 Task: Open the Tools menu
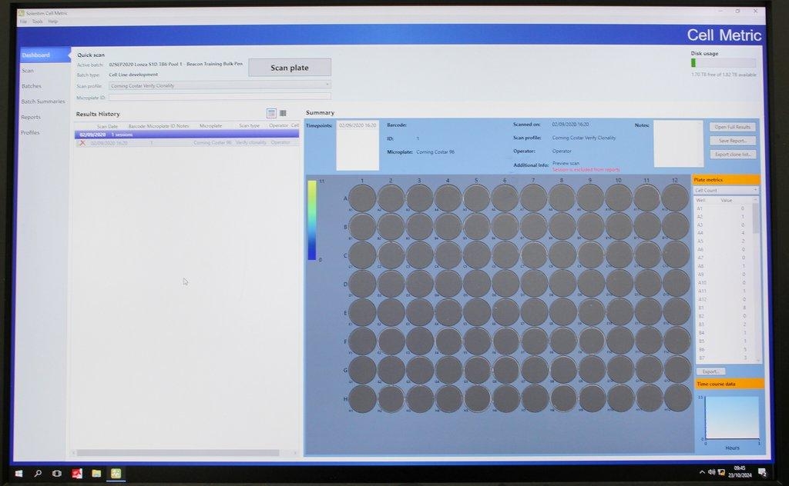point(36,21)
